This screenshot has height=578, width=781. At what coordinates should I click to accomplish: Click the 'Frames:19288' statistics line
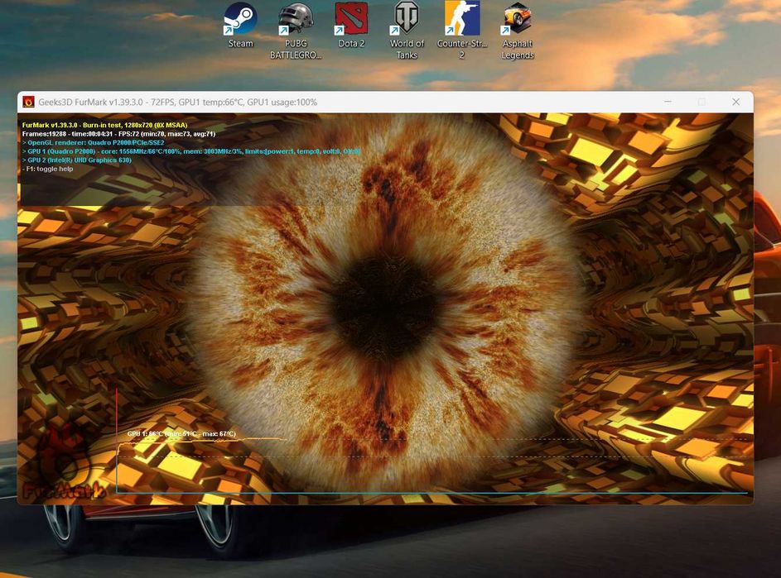(118, 134)
